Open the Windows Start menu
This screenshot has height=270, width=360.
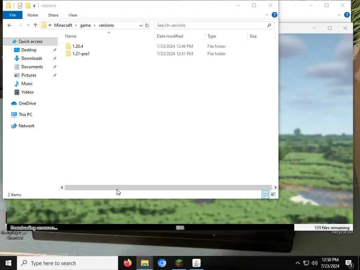pyautogui.click(x=8, y=263)
